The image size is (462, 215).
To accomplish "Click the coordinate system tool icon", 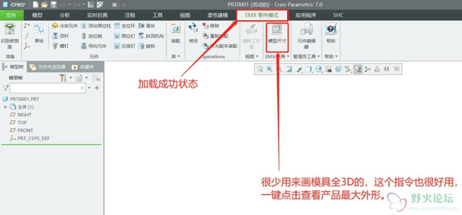I will click(27, 46).
